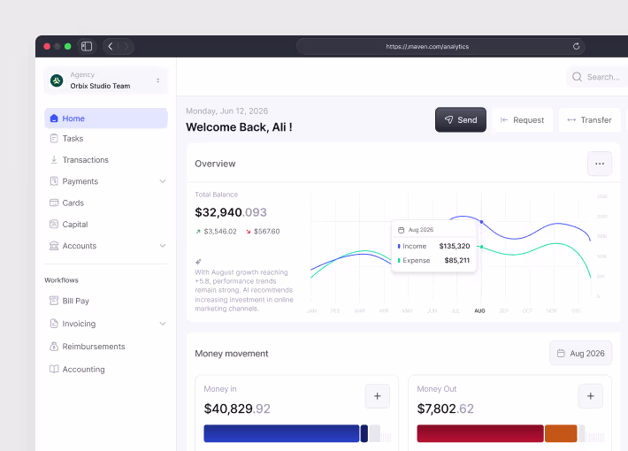Click the SEP label on chart axis

pyautogui.click(x=504, y=310)
